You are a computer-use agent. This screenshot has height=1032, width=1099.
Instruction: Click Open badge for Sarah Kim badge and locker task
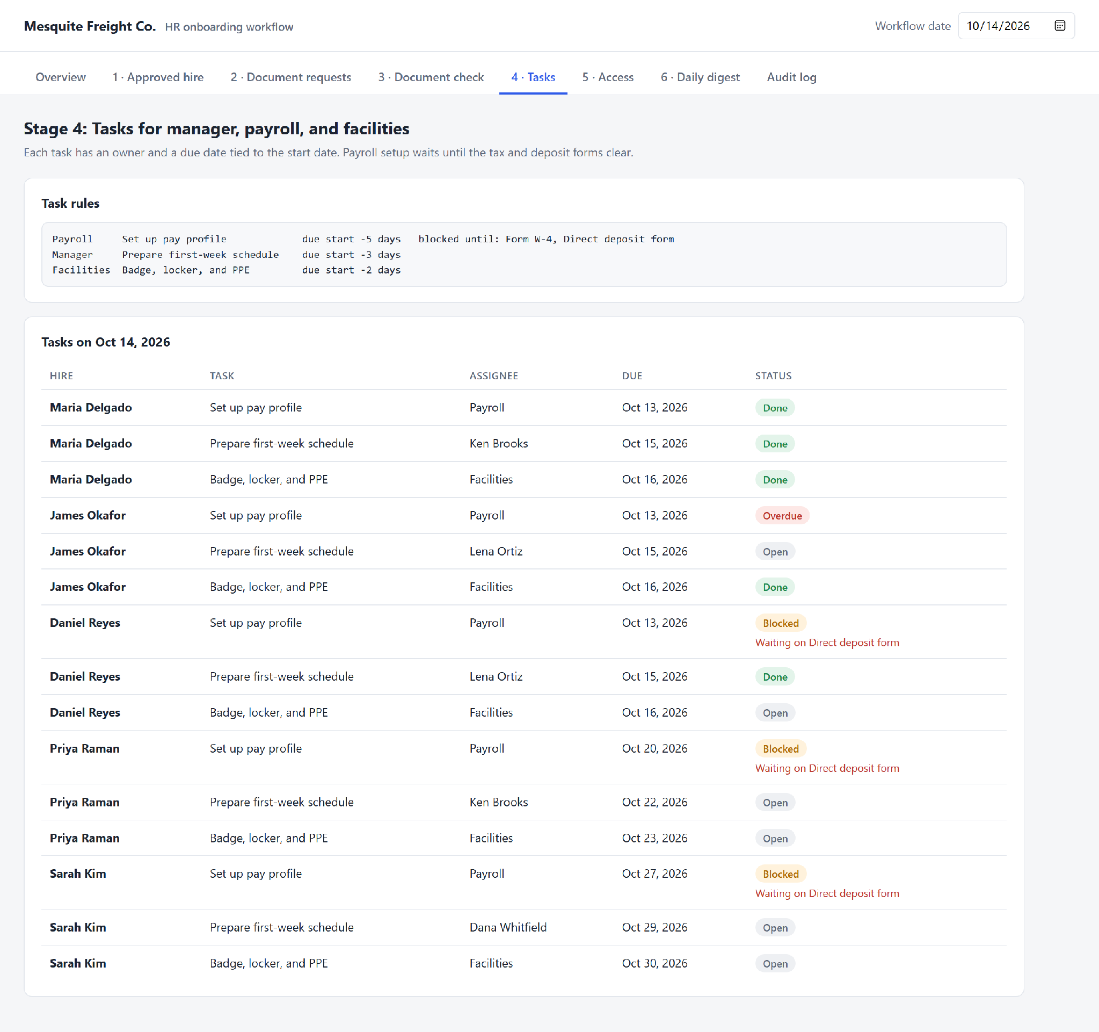pyautogui.click(x=775, y=963)
